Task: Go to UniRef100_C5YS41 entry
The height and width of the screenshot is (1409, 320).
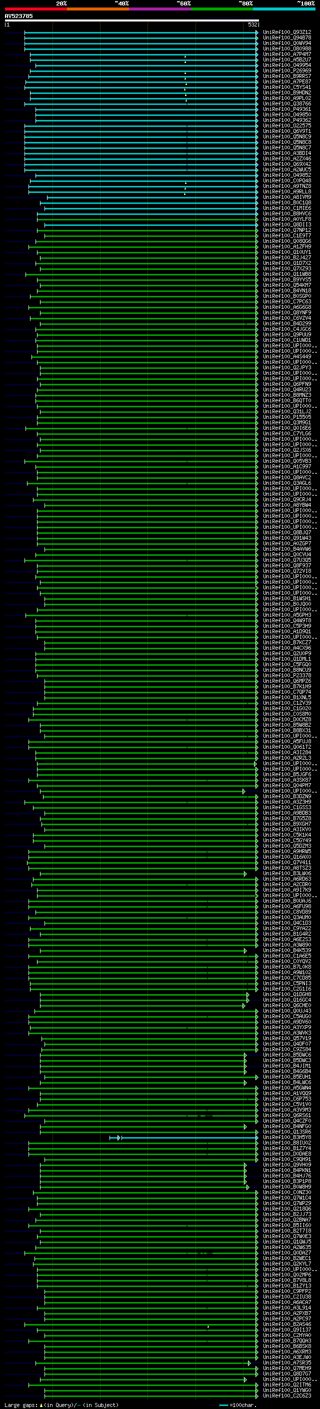Action: click(287, 87)
